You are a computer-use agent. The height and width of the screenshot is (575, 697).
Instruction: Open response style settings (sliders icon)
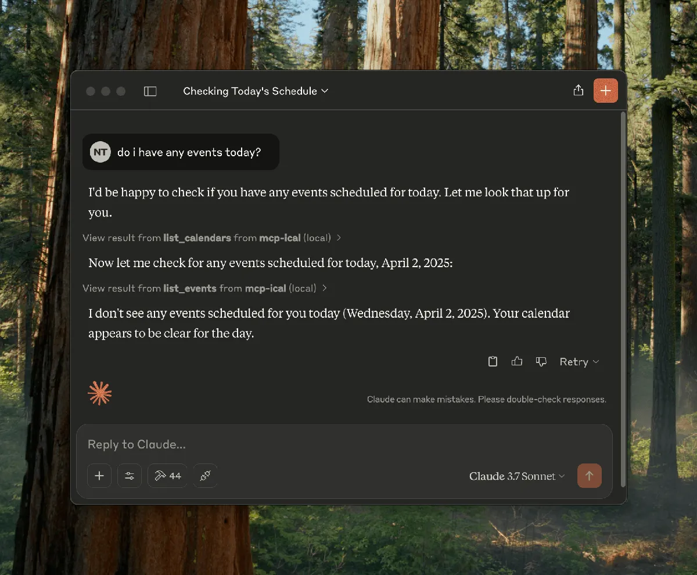(x=129, y=476)
